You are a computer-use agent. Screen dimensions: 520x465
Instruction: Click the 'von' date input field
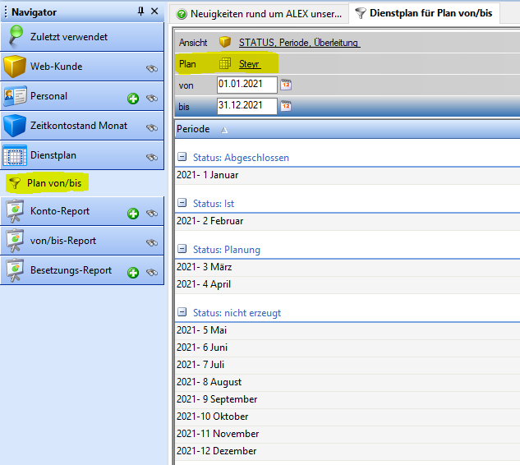(246, 85)
